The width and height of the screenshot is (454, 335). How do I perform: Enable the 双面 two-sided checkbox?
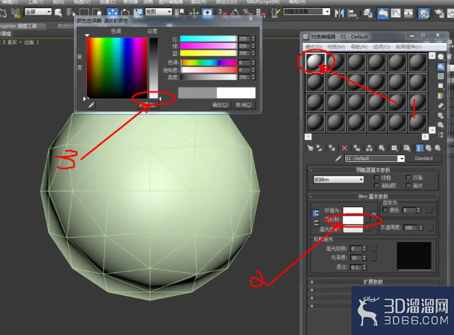click(408, 178)
